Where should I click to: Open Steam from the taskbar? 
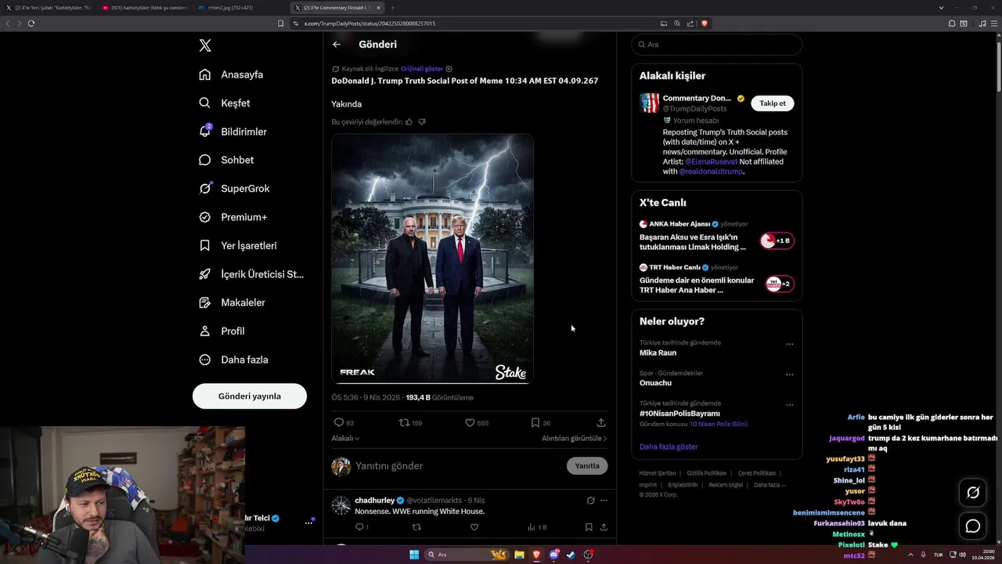pos(571,555)
